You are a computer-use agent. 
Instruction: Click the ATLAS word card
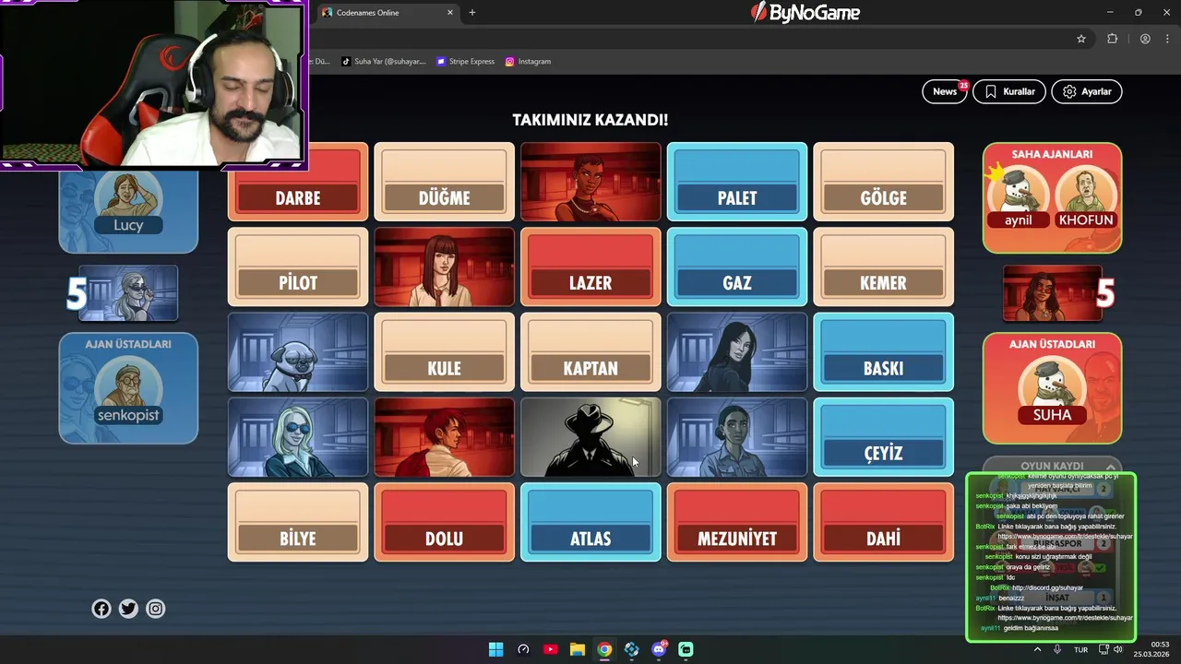point(590,522)
